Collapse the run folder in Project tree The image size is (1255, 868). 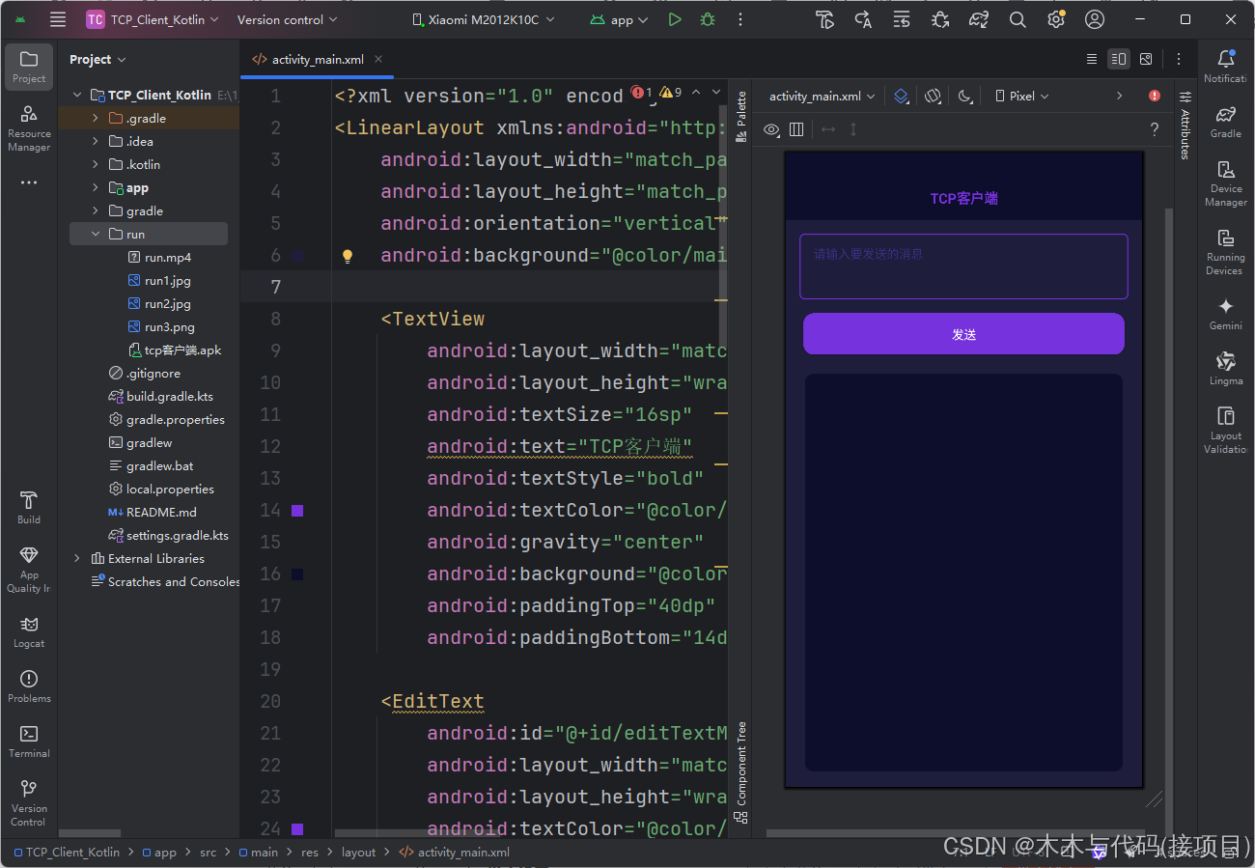click(94, 233)
